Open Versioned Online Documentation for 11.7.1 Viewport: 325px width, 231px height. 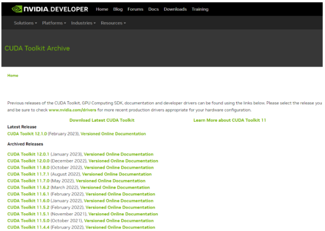tap(117, 174)
